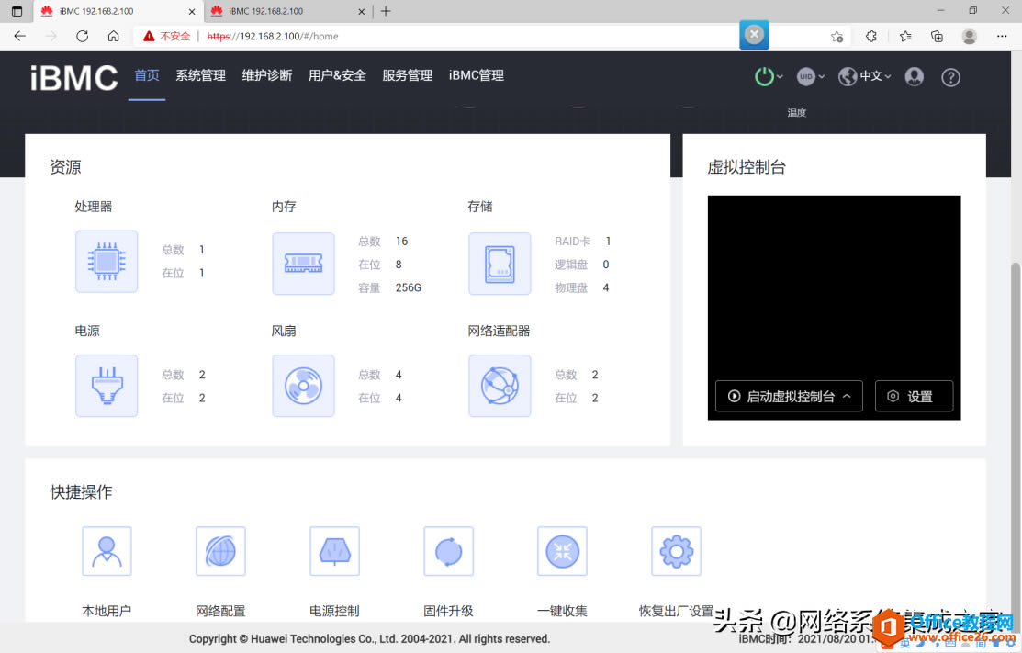
Task: Click the 处理器 label
Action: tap(94, 207)
